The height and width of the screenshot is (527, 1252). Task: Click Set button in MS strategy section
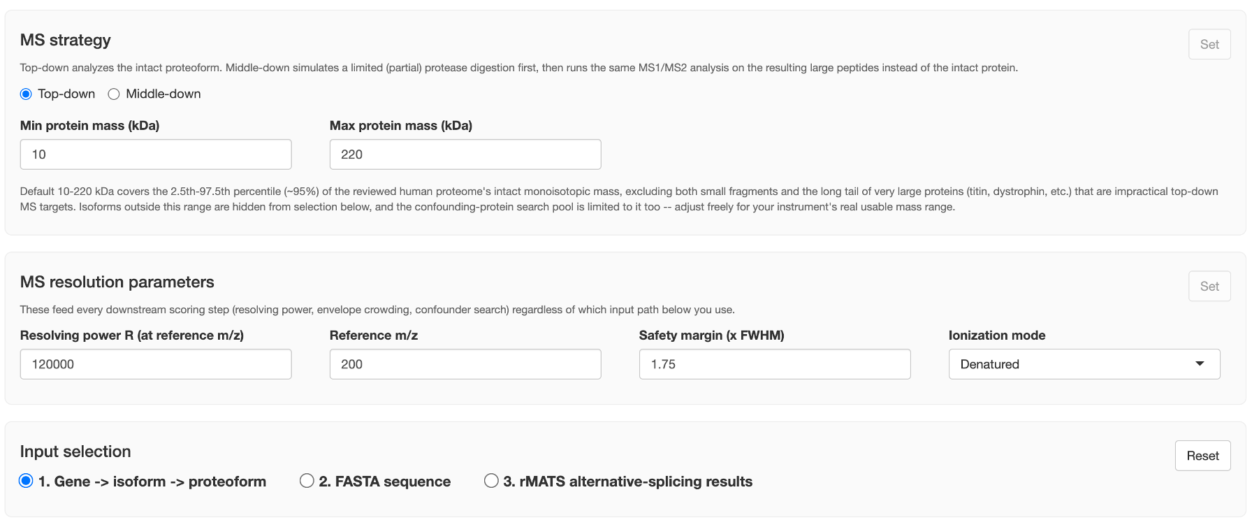[1209, 44]
